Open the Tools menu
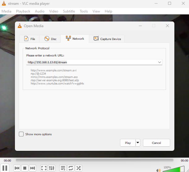 84,11
